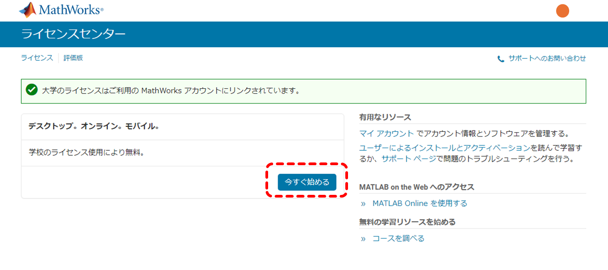The image size is (608, 270).
Task: Click the MATLAB on the Web へのアクセス heading
Action: coord(417,187)
